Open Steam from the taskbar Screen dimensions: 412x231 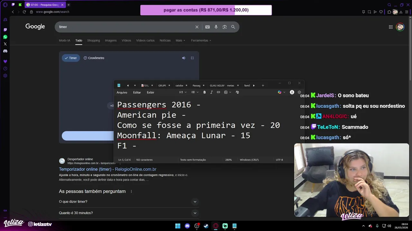pos(206,226)
